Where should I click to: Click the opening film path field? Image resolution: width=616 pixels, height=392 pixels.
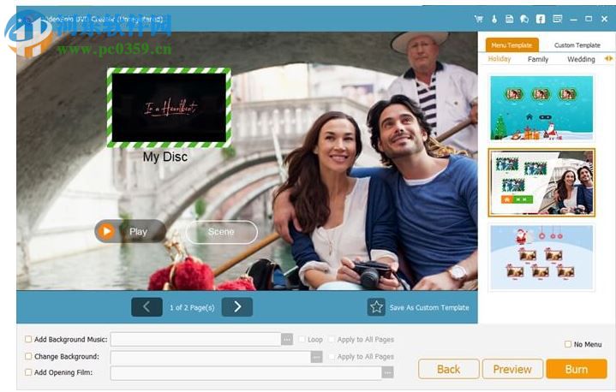pyautogui.click(x=246, y=373)
